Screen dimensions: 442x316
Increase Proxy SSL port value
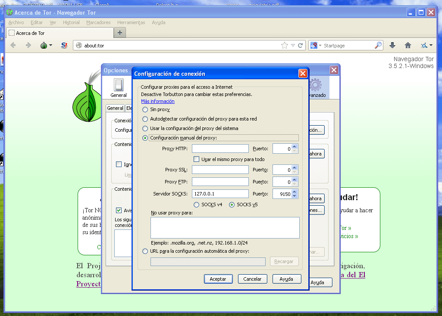tap(295, 167)
